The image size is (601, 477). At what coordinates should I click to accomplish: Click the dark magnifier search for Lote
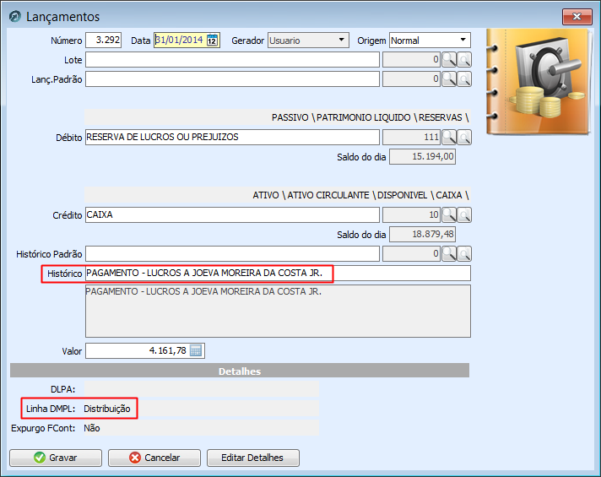click(449, 60)
